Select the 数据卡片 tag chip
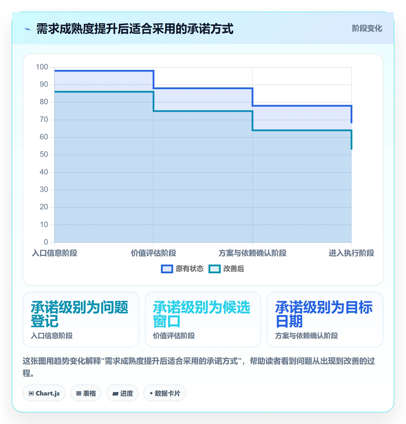The image size is (406, 424). pyautogui.click(x=165, y=393)
